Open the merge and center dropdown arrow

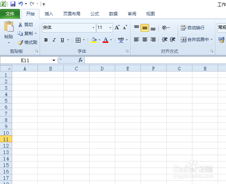(212, 39)
